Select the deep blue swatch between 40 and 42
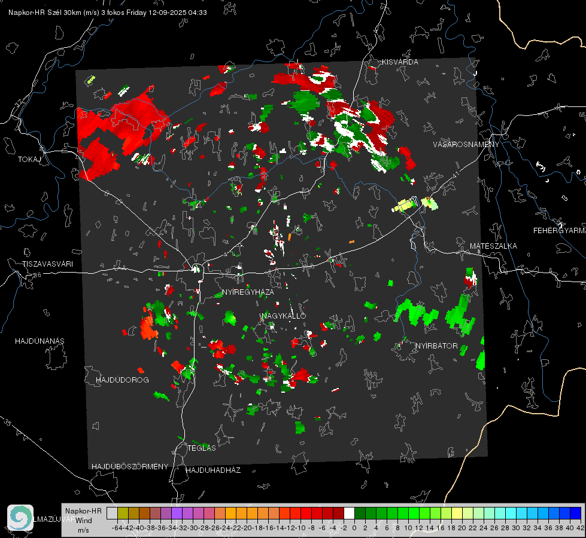Screen dimensions: 586x538 tap(576, 513)
